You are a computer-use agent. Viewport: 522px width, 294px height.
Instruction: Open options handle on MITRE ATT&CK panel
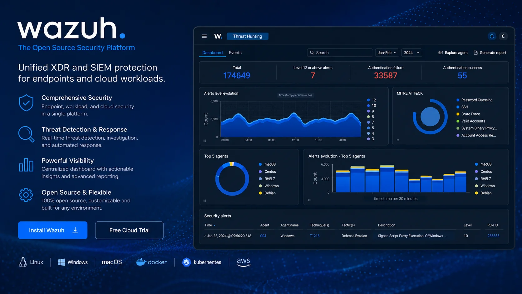[398, 140]
